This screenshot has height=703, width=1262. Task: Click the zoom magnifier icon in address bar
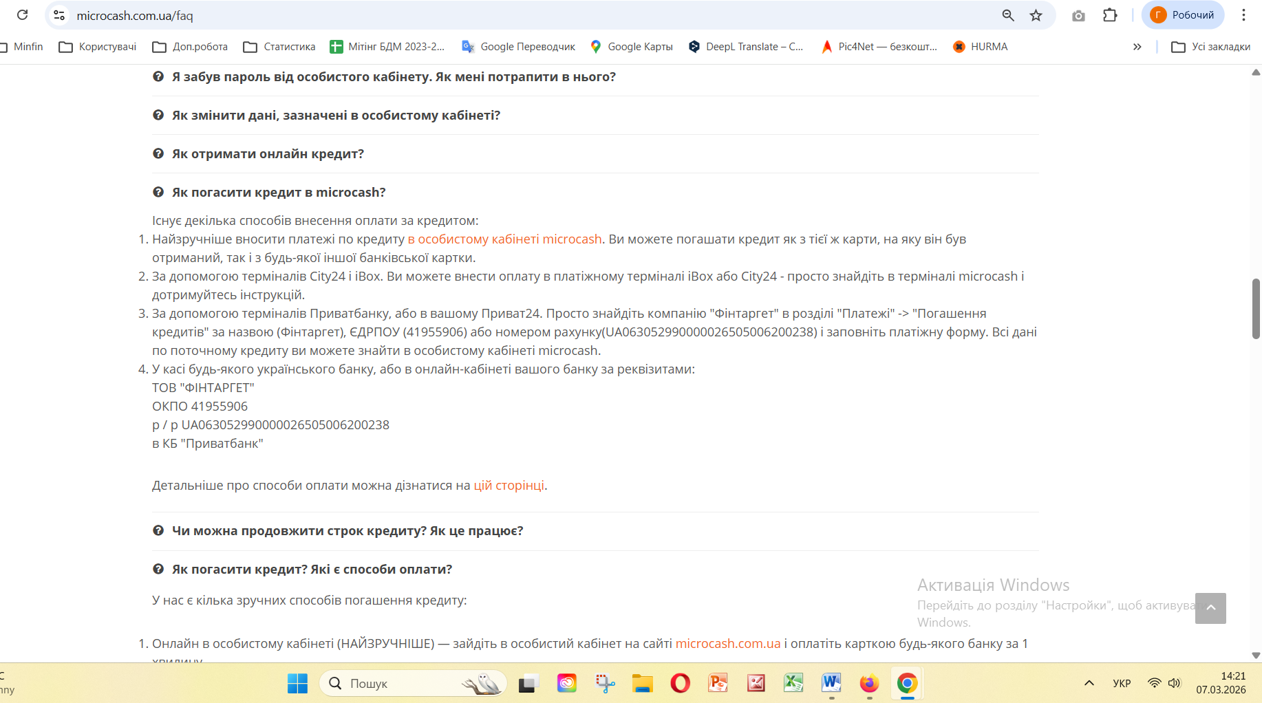tap(1008, 15)
